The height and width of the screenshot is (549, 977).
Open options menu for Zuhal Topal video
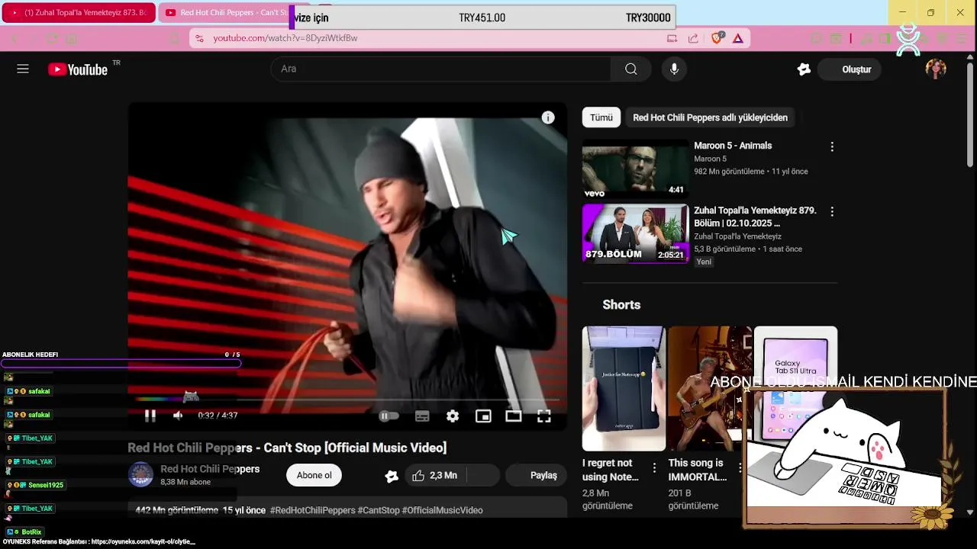[832, 211]
